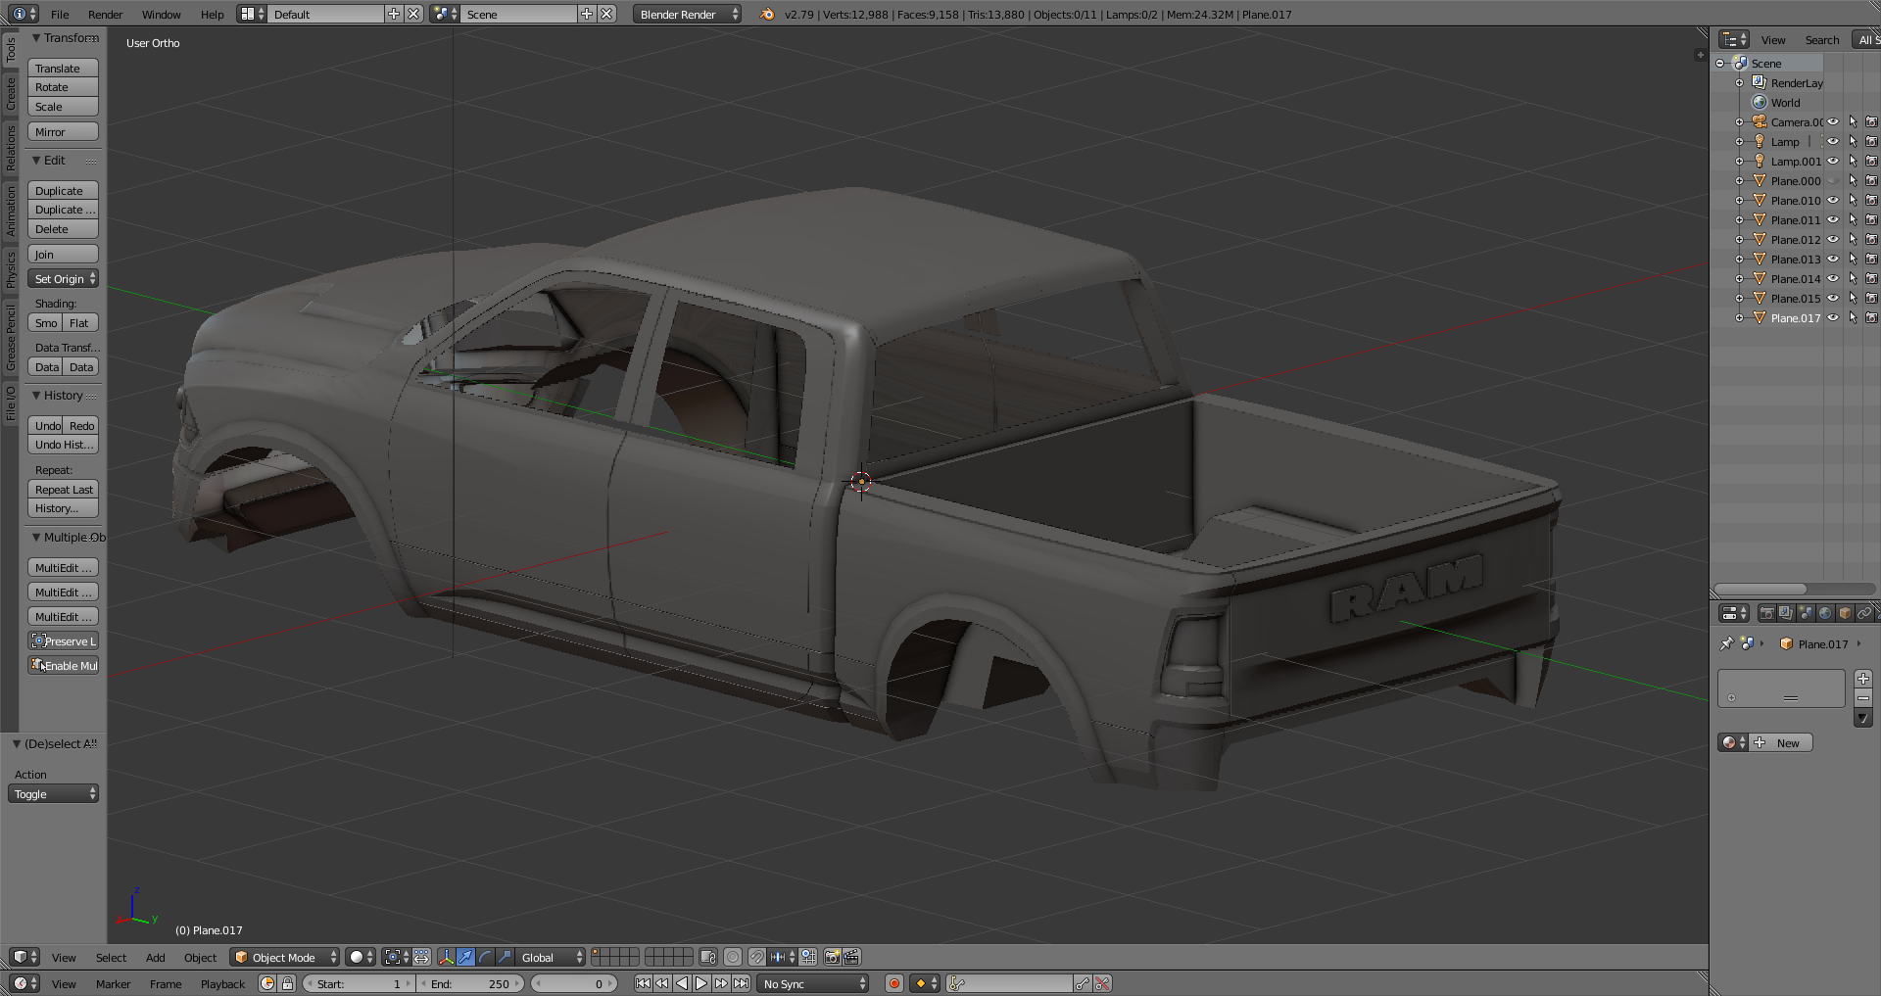Open the Object properties cube icon
The width and height of the screenshot is (1881, 996).
(1845, 613)
